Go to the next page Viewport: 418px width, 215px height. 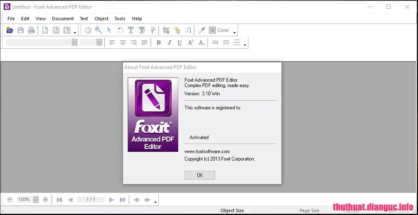(x=112, y=200)
